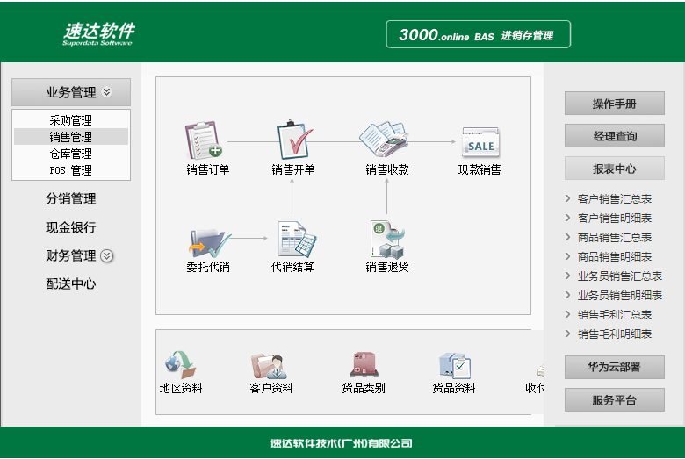The image size is (685, 459).
Task: Open the 代销结算 calculator icon
Action: point(297,239)
